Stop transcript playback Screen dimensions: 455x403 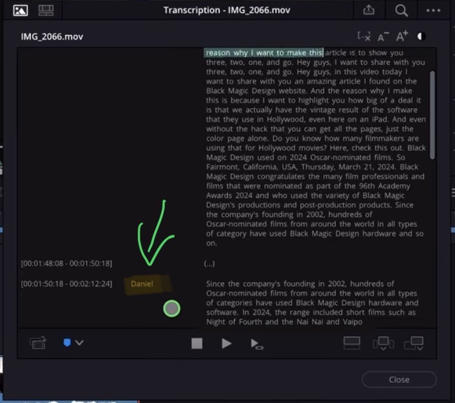[x=197, y=343]
